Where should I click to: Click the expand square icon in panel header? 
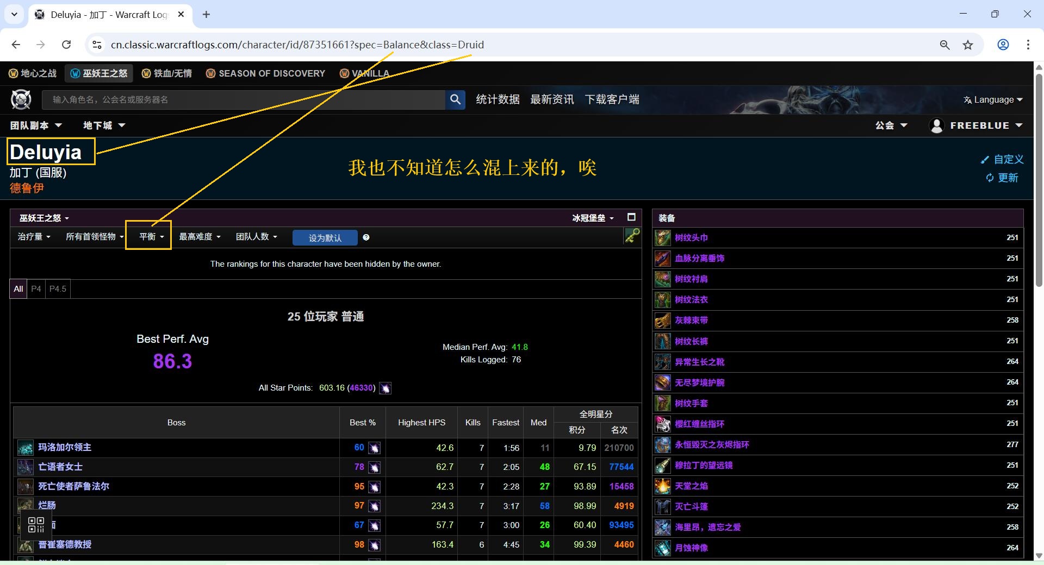pos(631,217)
